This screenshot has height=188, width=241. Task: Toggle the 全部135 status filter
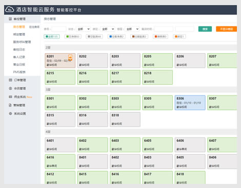coord(52,36)
